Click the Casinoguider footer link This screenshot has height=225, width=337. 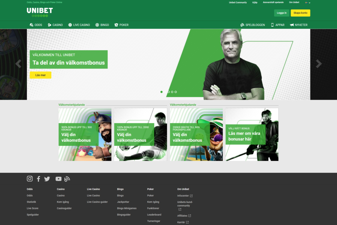click(x=64, y=208)
